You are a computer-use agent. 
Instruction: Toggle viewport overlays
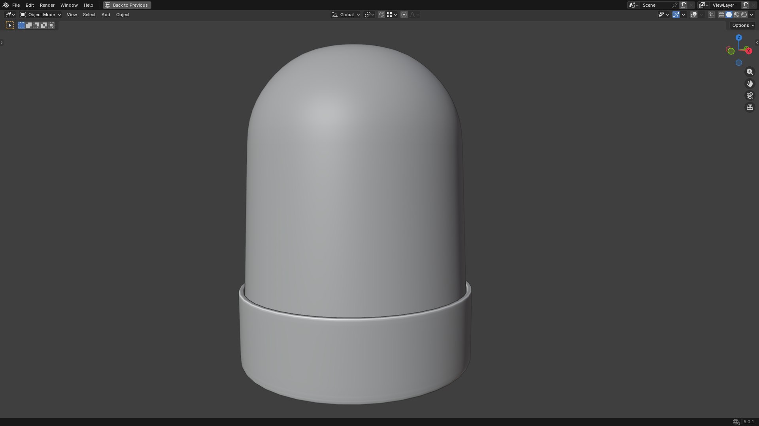(x=694, y=15)
